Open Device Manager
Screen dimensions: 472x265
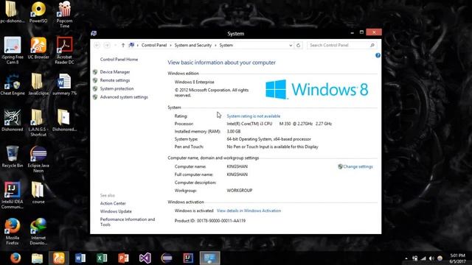[x=115, y=72]
